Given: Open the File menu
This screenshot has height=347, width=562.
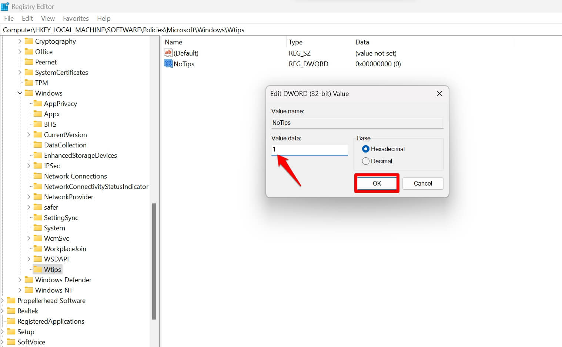Looking at the screenshot, I should pos(9,18).
